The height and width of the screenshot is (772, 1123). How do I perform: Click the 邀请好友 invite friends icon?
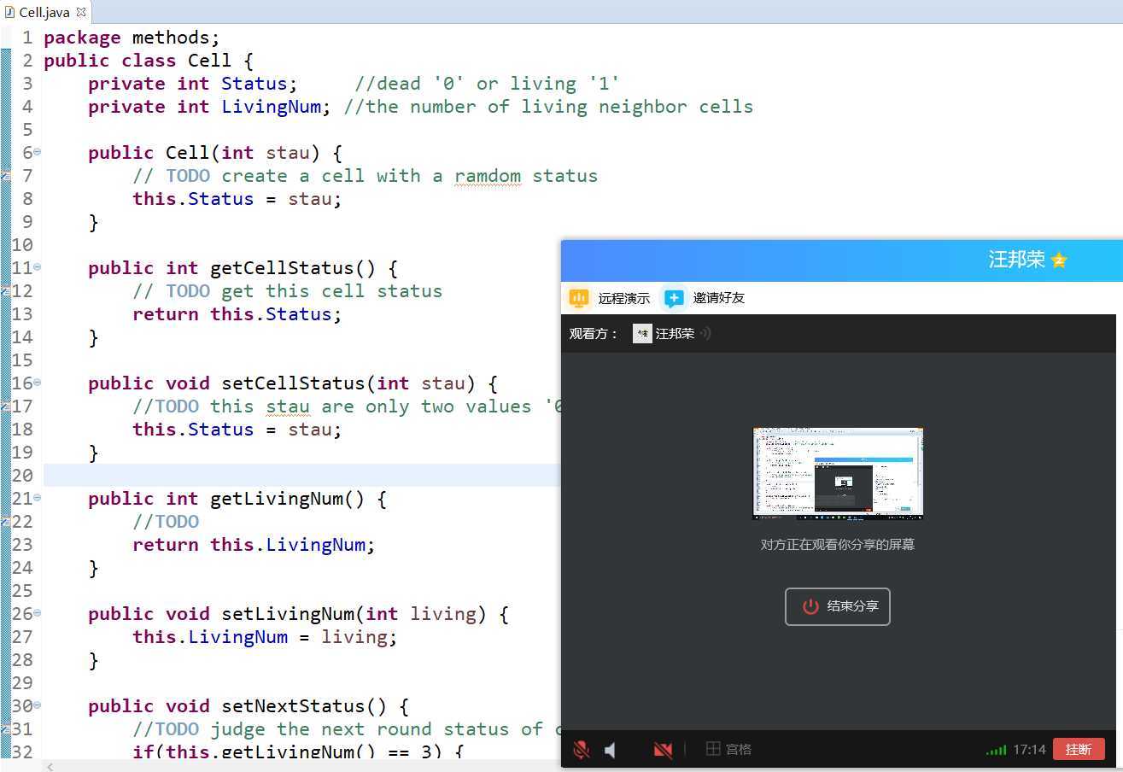[674, 298]
